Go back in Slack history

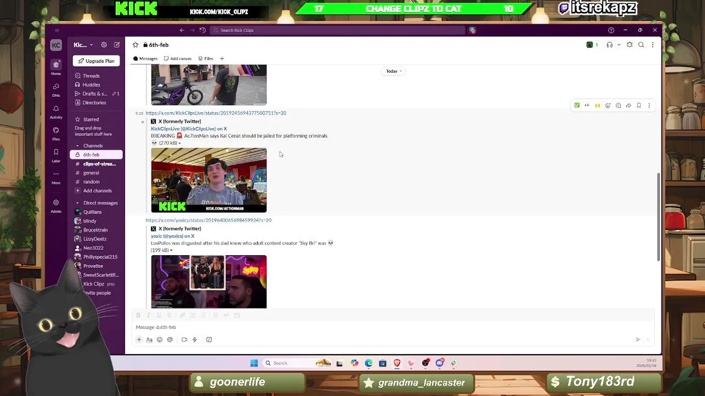[x=182, y=30]
